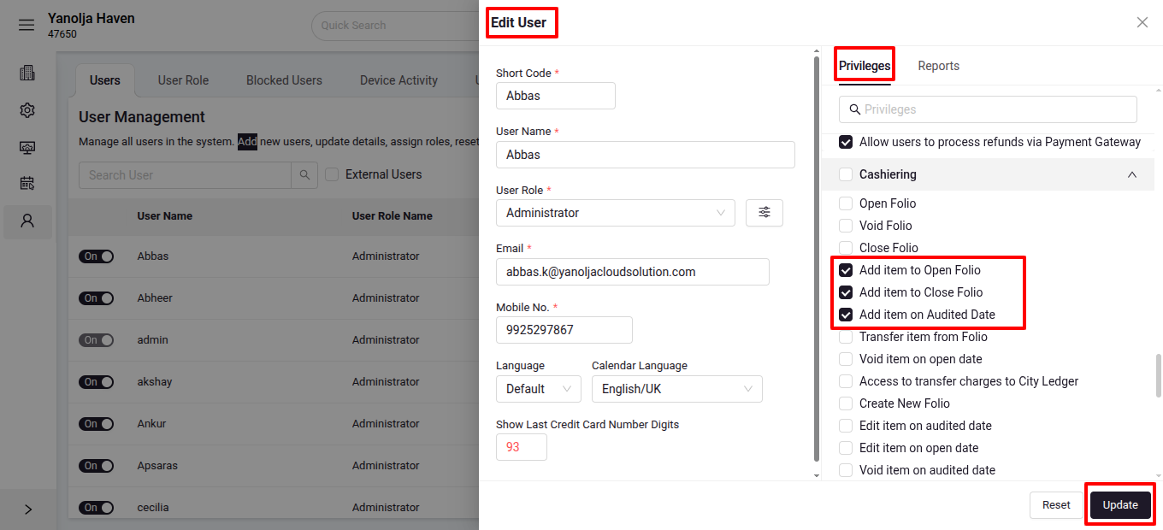Enable Access to transfer charges to City Ledger
Screen dimensions: 1163x530
[846, 381]
